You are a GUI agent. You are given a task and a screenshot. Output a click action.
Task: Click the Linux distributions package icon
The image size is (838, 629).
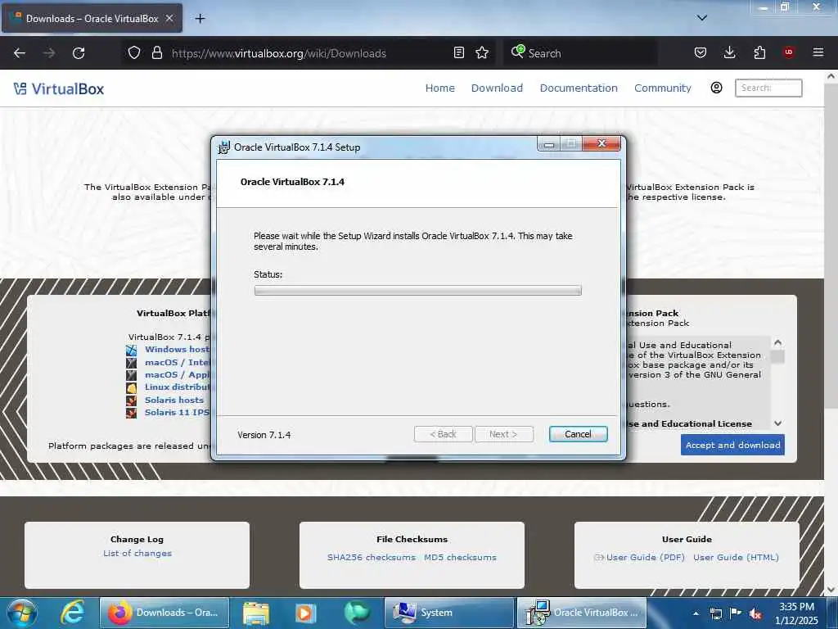(x=132, y=387)
